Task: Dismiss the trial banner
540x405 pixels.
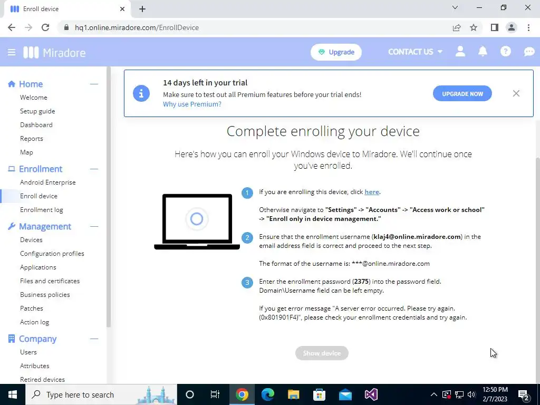Action: pyautogui.click(x=516, y=93)
